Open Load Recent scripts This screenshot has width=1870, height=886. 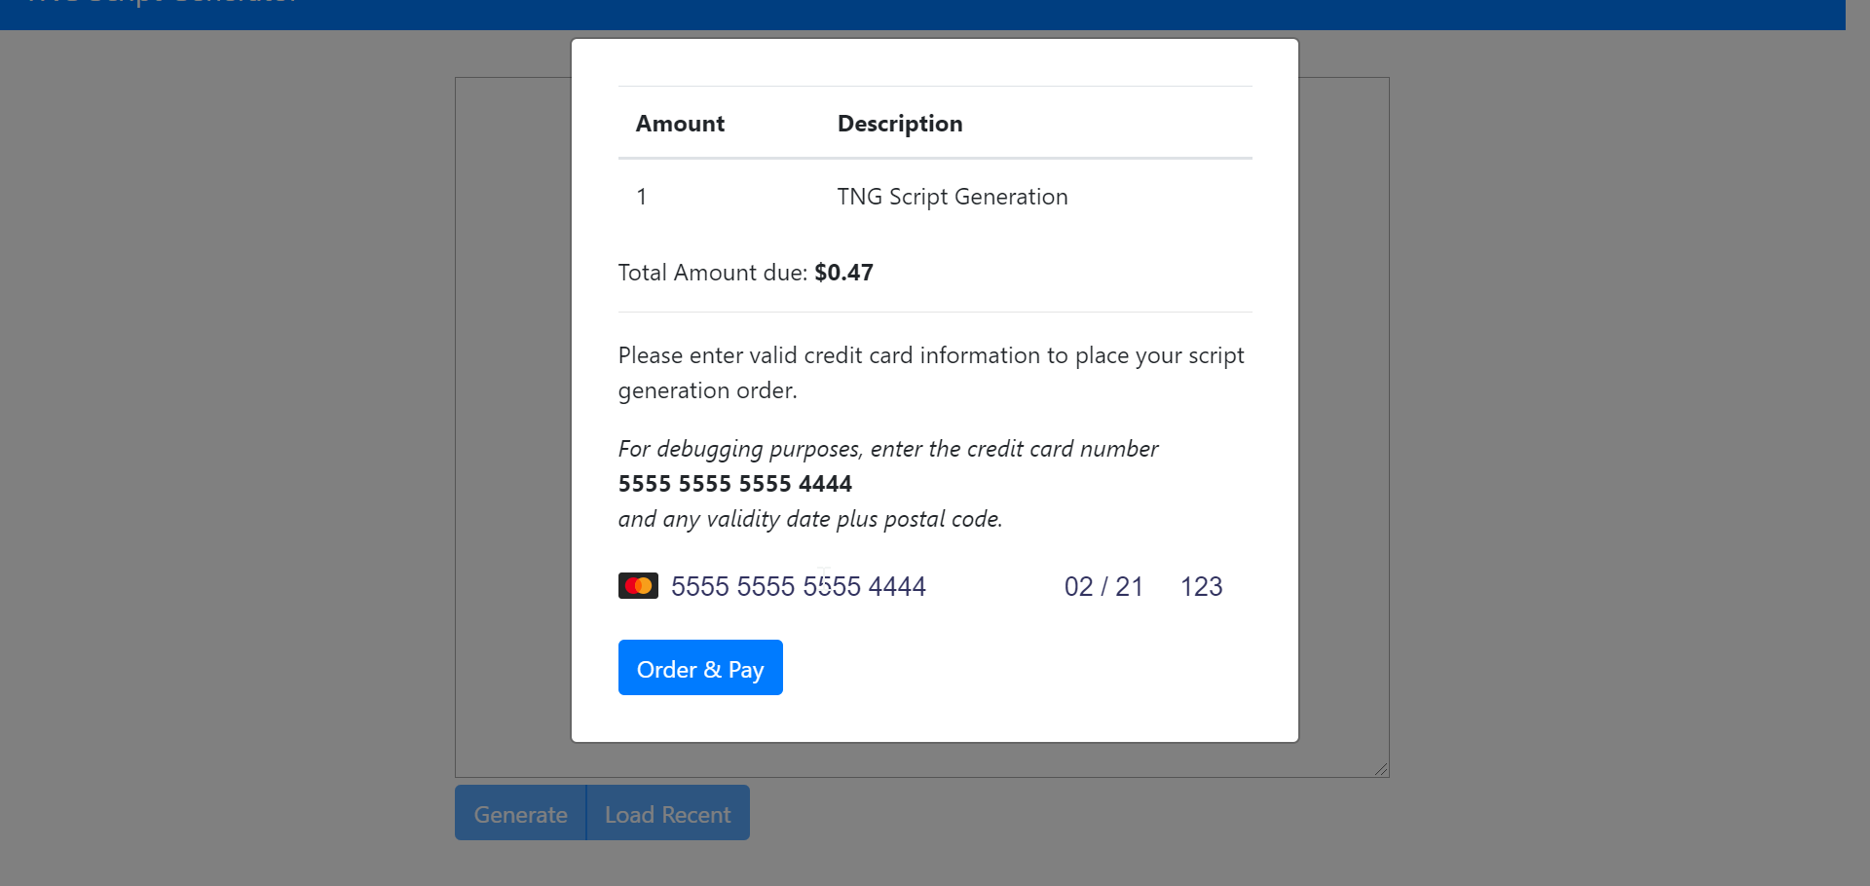point(667,813)
